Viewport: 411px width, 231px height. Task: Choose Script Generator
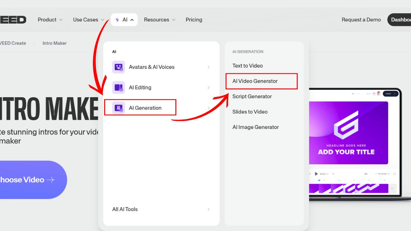(252, 97)
